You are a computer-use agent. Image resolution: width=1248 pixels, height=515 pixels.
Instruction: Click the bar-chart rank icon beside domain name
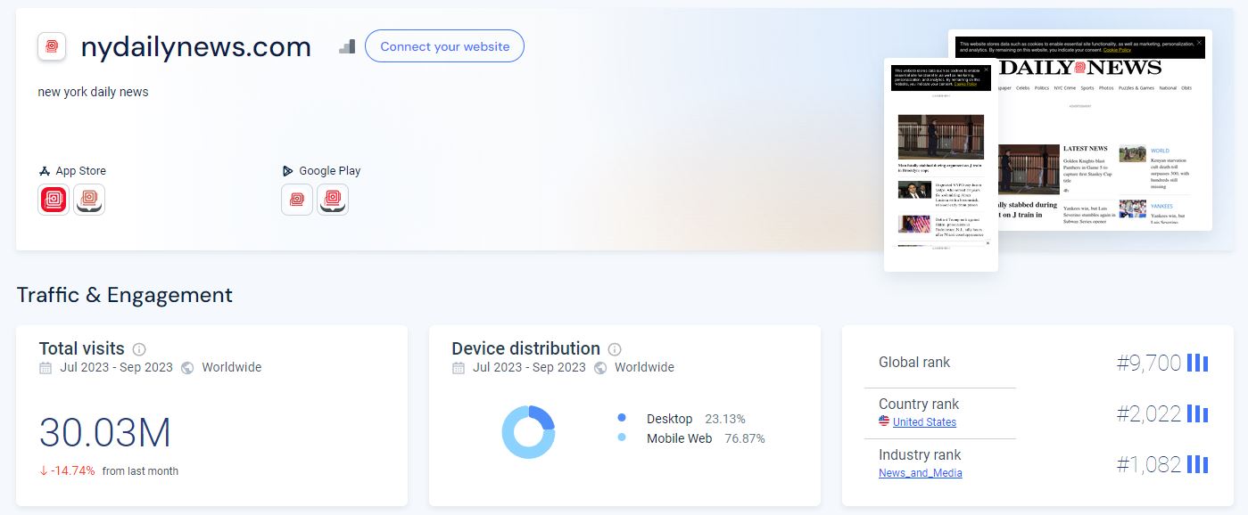point(347,46)
